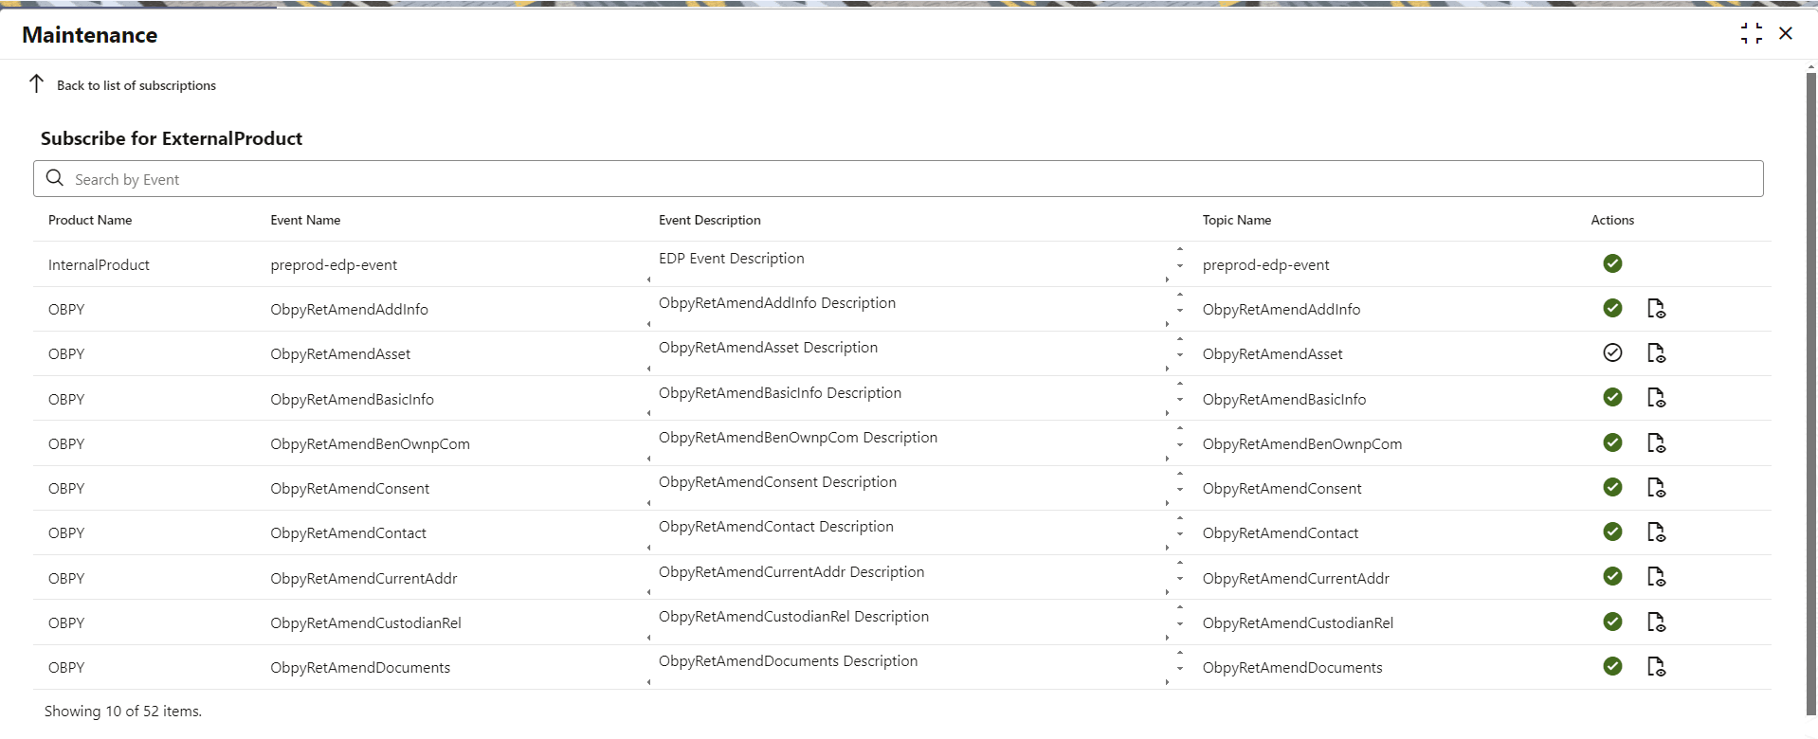This screenshot has height=739, width=1818.
Task: Toggle subscription check for ObpyRetAmendCurrentAddr row
Action: [1612, 576]
